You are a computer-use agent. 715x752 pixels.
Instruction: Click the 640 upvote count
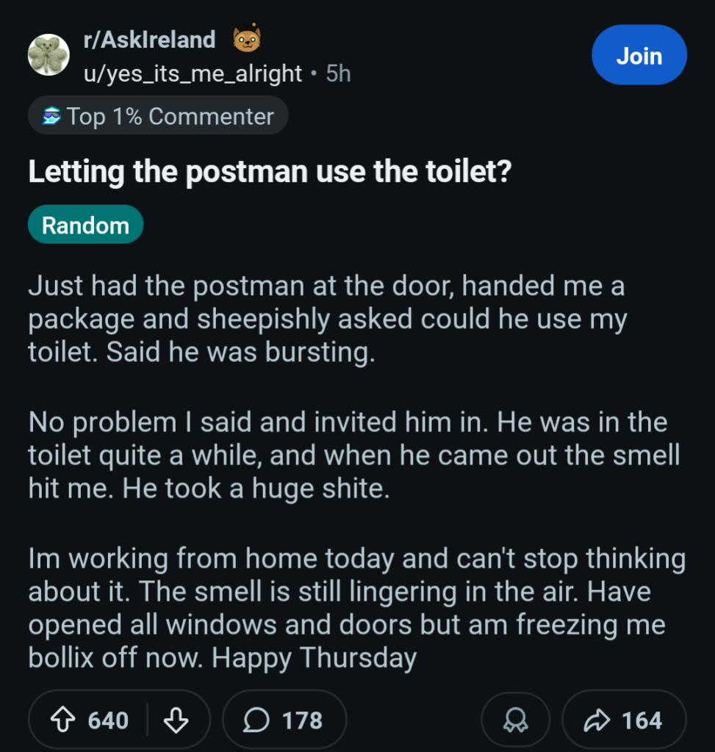(x=108, y=720)
